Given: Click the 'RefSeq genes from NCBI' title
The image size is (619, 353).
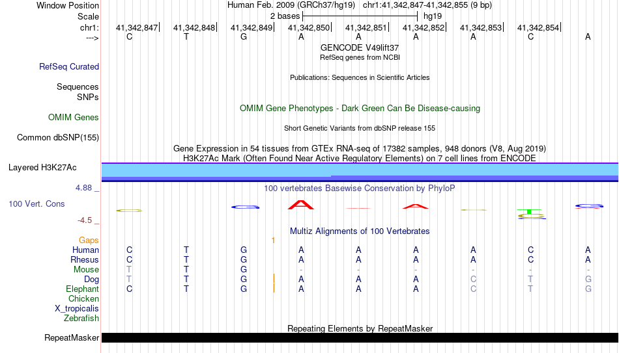Looking at the screenshot, I should pyautogui.click(x=360, y=57).
